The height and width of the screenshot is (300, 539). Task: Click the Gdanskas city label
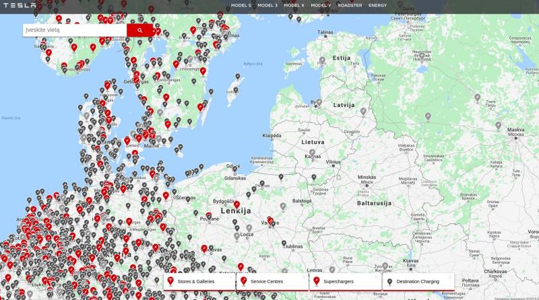coord(235,178)
